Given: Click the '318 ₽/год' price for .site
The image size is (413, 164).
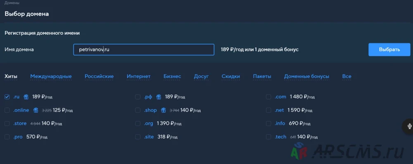Looking at the screenshot, I should 167,137.
